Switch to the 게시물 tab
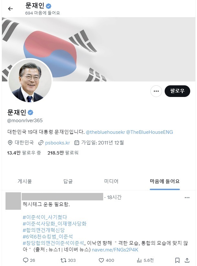The image size is (197, 266). tap(25, 181)
